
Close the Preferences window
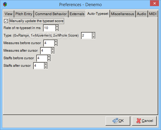tap(154, 3)
